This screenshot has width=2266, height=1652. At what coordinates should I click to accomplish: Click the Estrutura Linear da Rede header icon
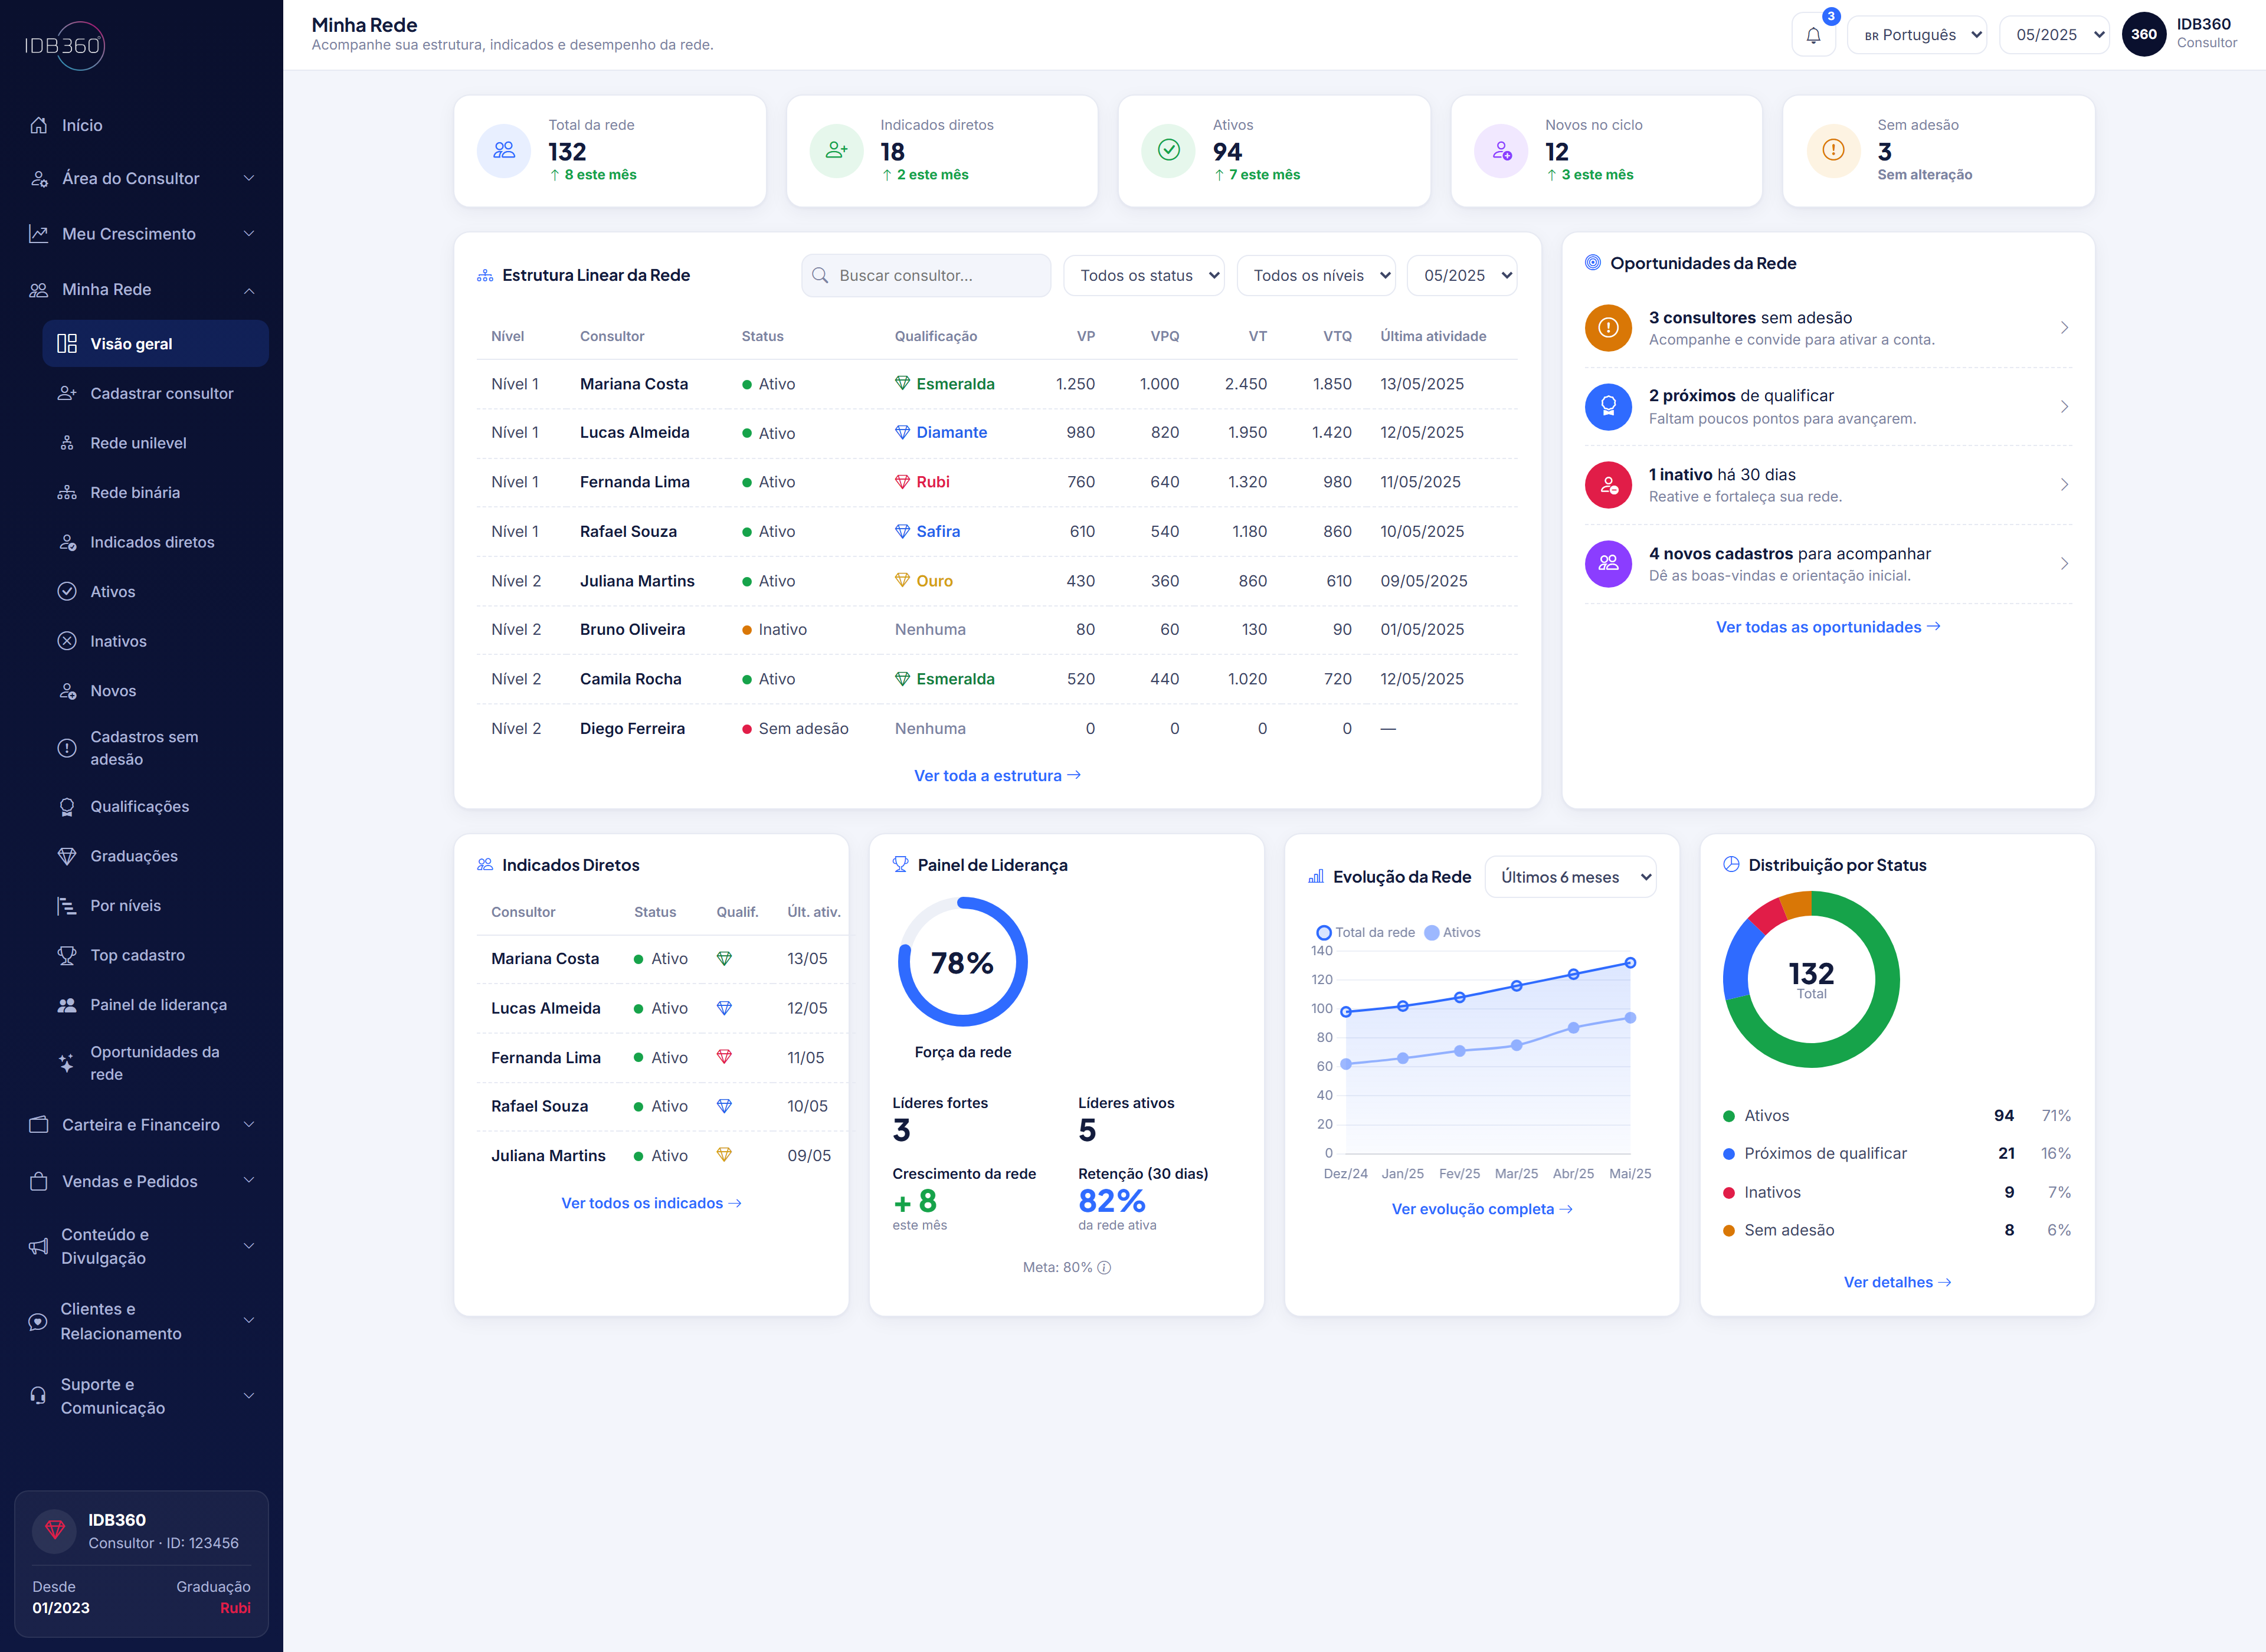[485, 275]
